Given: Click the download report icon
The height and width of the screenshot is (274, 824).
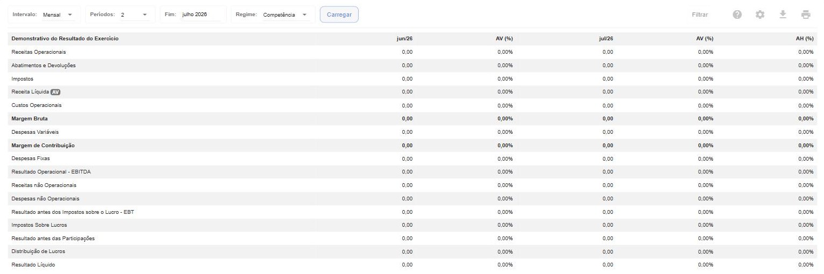Looking at the screenshot, I should click(783, 15).
